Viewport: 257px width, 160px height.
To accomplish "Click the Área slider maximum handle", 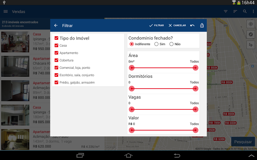I will (x=195, y=68).
